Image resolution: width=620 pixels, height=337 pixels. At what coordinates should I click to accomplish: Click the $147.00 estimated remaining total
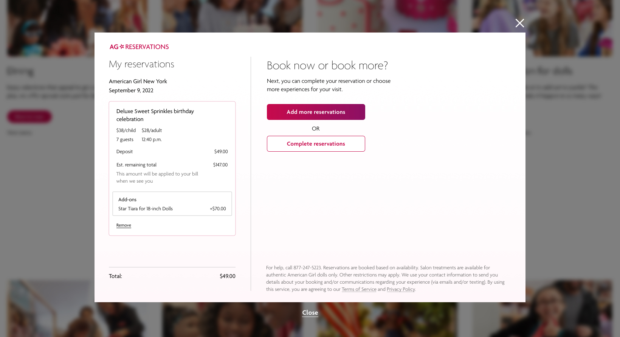pos(220,165)
